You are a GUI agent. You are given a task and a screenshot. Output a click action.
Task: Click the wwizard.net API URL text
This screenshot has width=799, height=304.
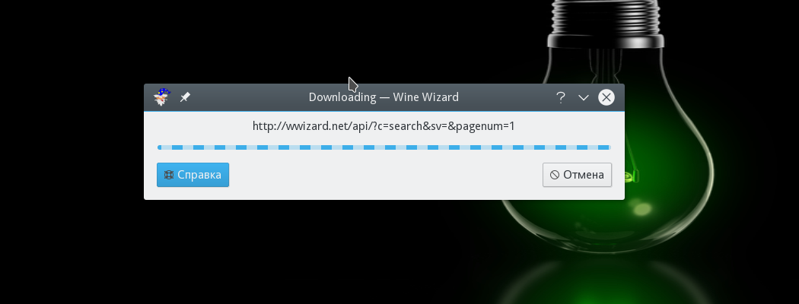384,125
